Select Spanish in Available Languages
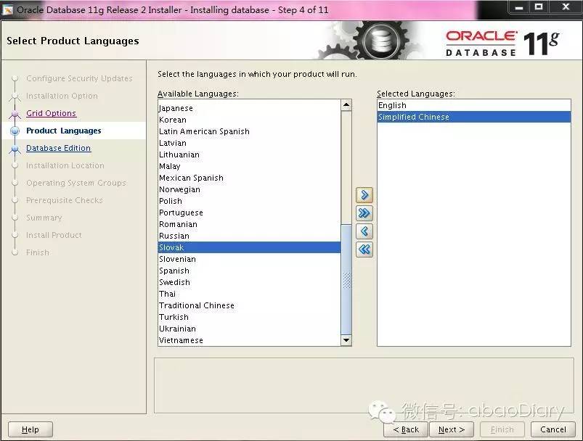The width and height of the screenshot is (583, 441). 249,271
